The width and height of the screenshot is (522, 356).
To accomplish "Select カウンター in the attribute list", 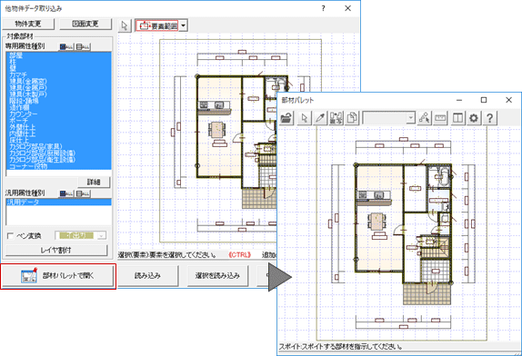I will pos(24,114).
